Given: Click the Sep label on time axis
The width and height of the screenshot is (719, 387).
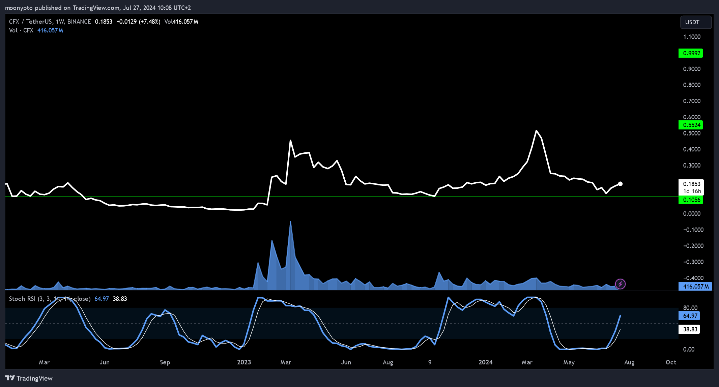Looking at the screenshot, I should pos(165,362).
